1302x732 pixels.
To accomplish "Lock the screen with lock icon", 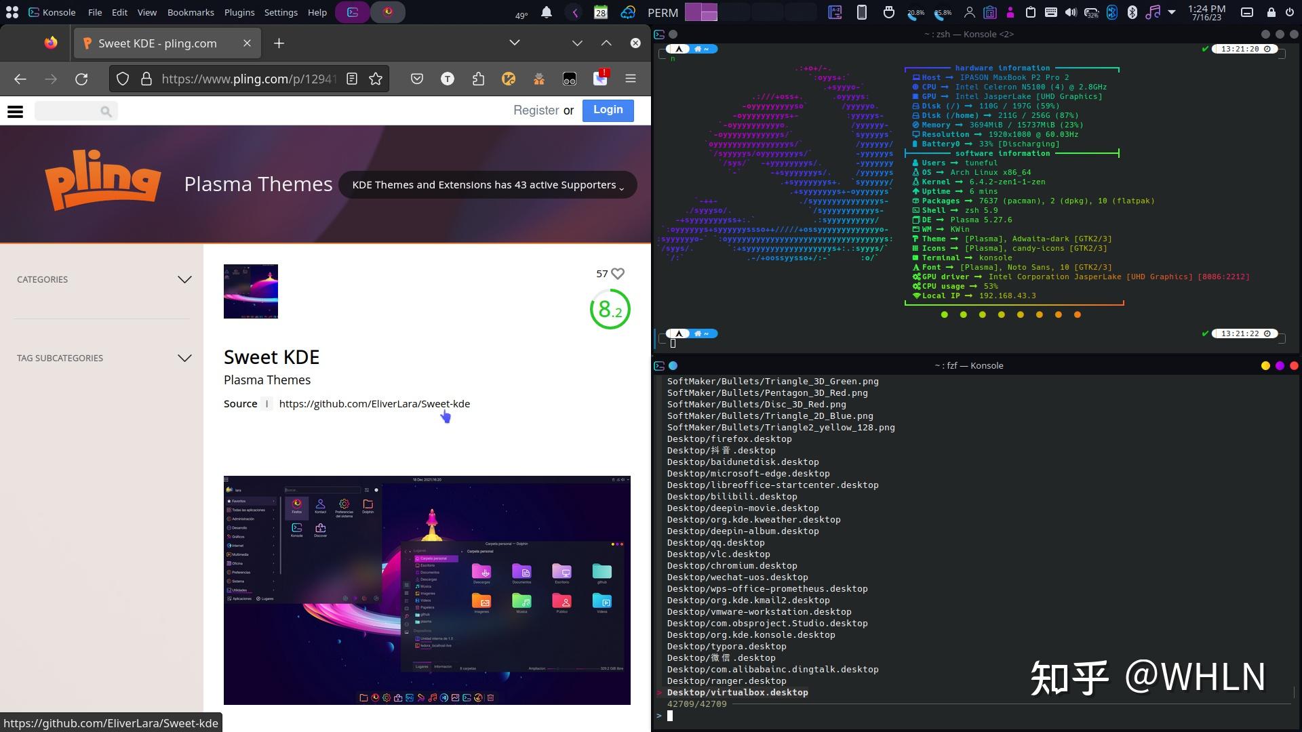I will [x=1271, y=12].
